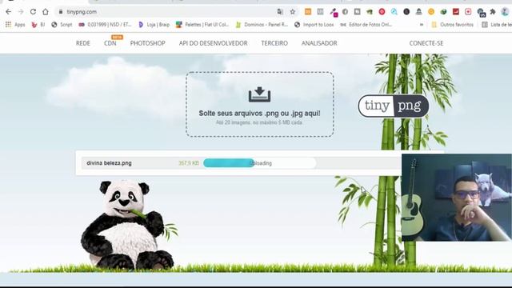Open the browser home page icon
The width and height of the screenshot is (512, 288).
46,12
